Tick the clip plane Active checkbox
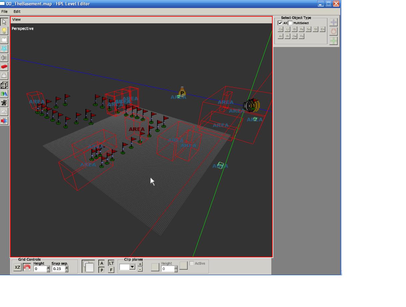Image resolution: width=406 pixels, height=307 pixels. coord(192,263)
